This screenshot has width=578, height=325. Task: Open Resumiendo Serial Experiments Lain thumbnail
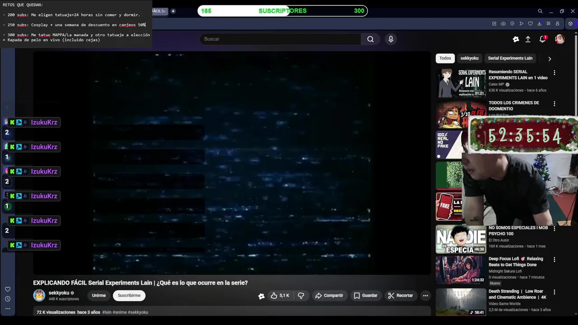[461, 83]
